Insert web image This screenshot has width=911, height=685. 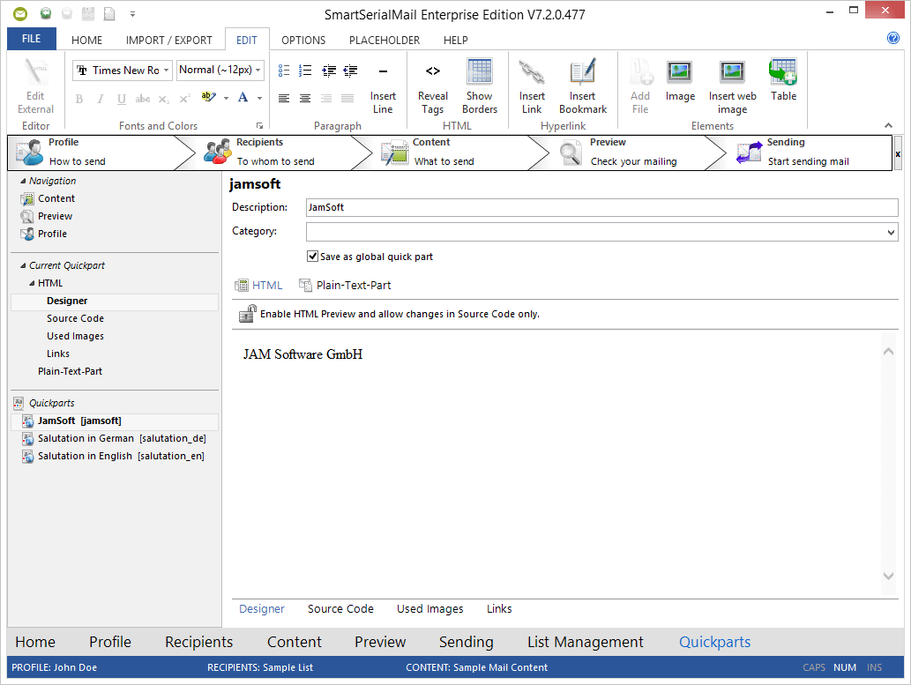(x=732, y=86)
